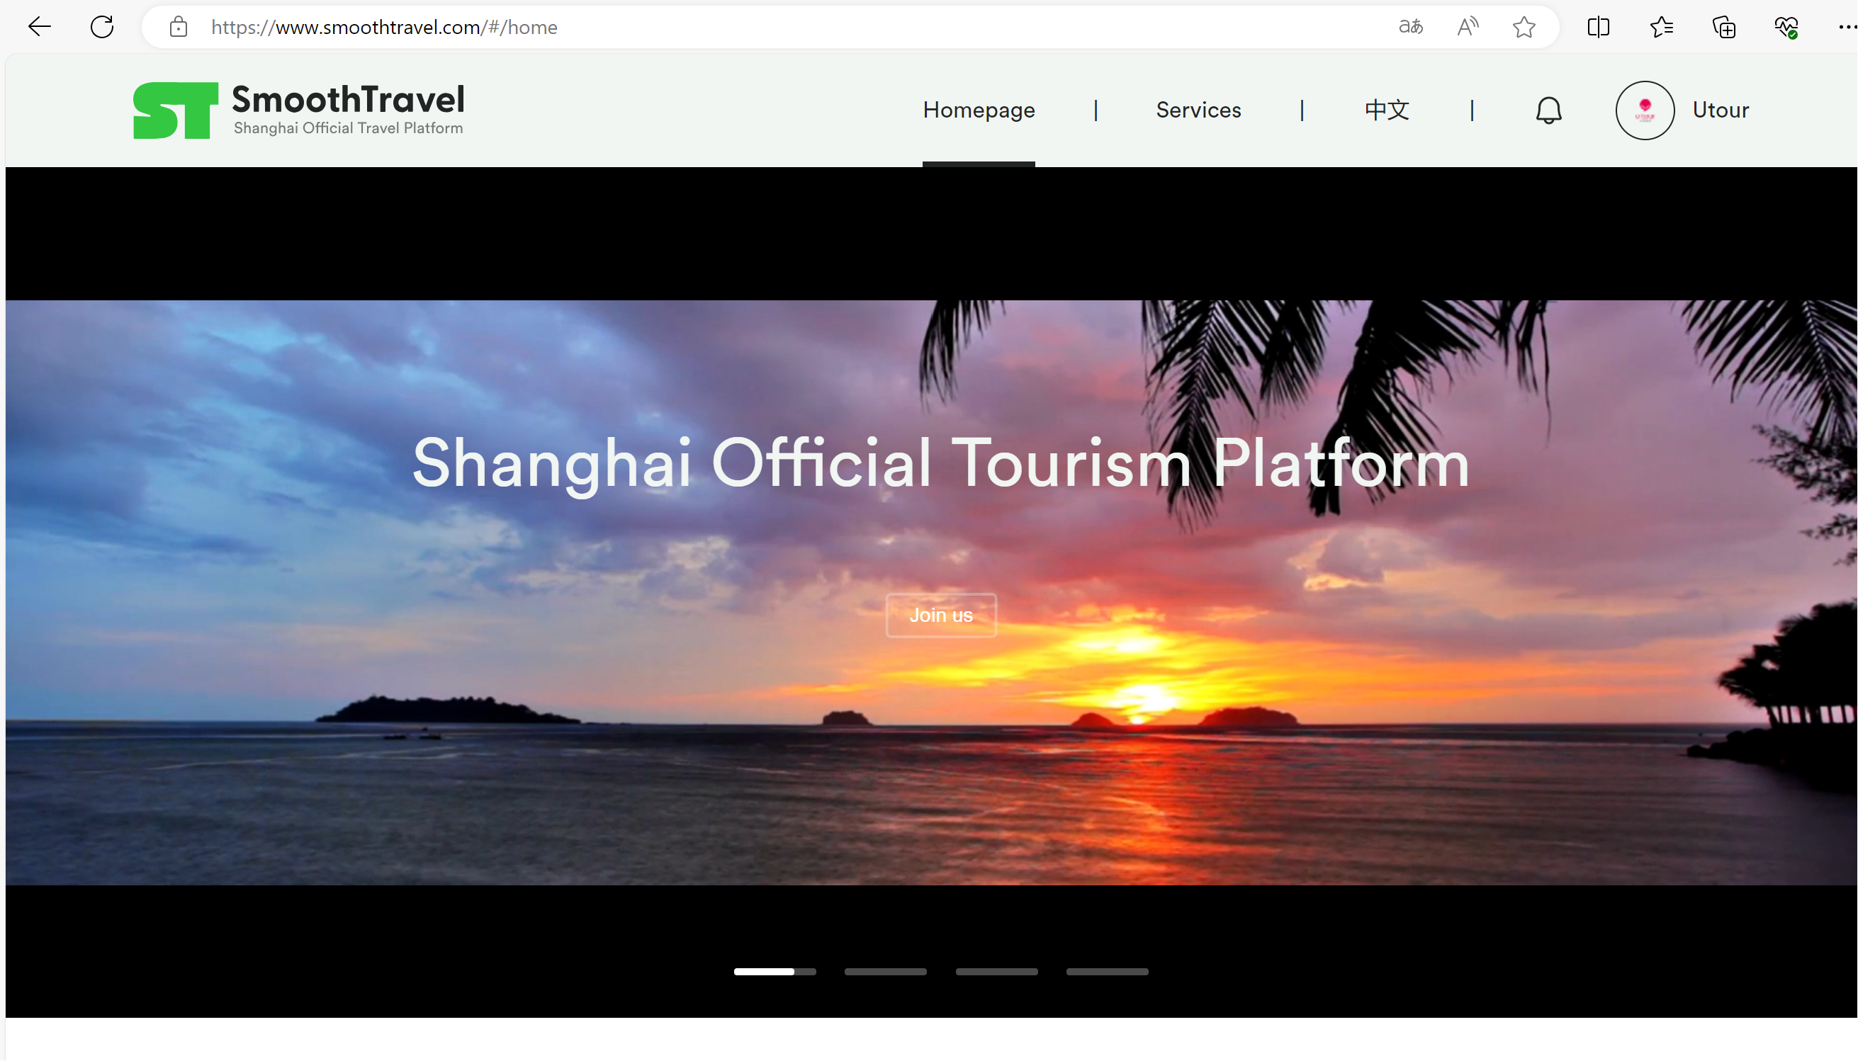Reload the page with refresh icon
The image size is (1858, 1061).
pyautogui.click(x=102, y=27)
